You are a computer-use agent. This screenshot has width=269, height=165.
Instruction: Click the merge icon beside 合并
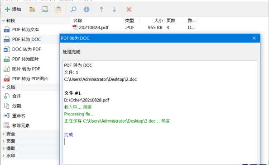pyautogui.click(x=7, y=96)
